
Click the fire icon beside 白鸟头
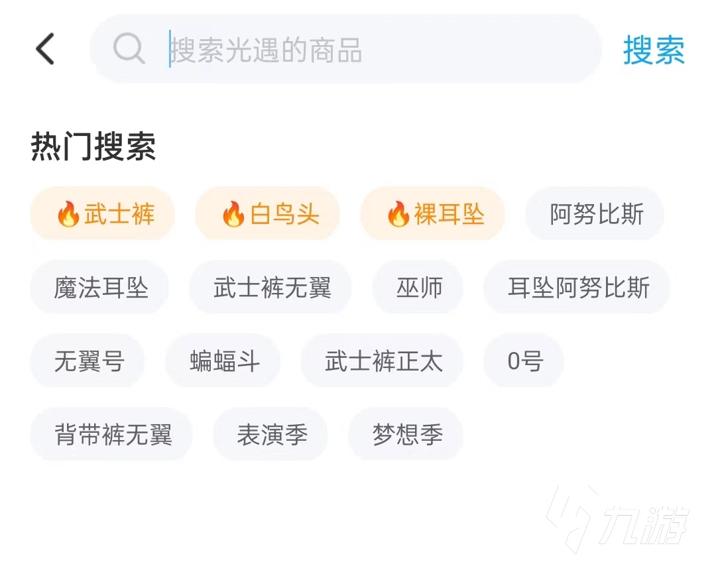(233, 213)
